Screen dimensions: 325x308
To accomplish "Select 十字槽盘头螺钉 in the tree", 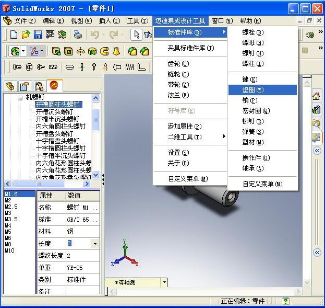I will point(57,141).
